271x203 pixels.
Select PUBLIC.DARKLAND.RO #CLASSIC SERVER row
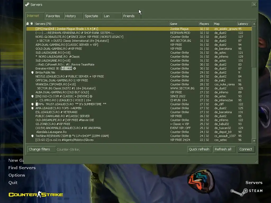click(x=139, y=116)
